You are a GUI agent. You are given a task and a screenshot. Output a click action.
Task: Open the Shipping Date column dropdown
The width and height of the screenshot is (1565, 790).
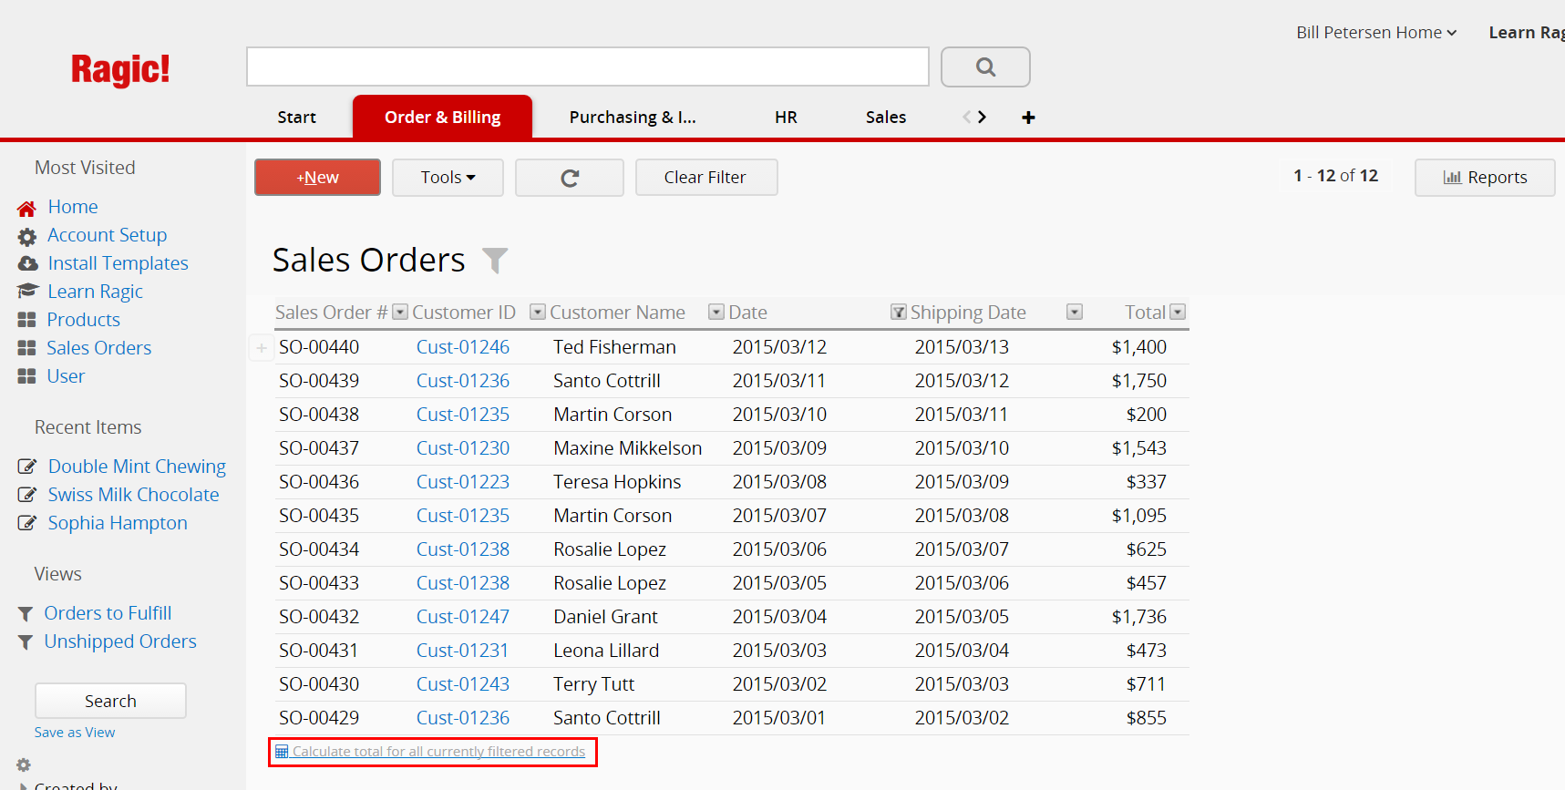(1075, 313)
